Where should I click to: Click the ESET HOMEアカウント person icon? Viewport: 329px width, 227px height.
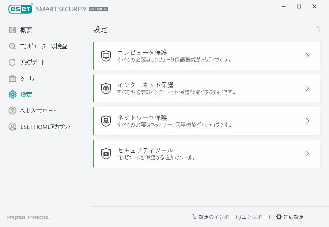pos(12,127)
